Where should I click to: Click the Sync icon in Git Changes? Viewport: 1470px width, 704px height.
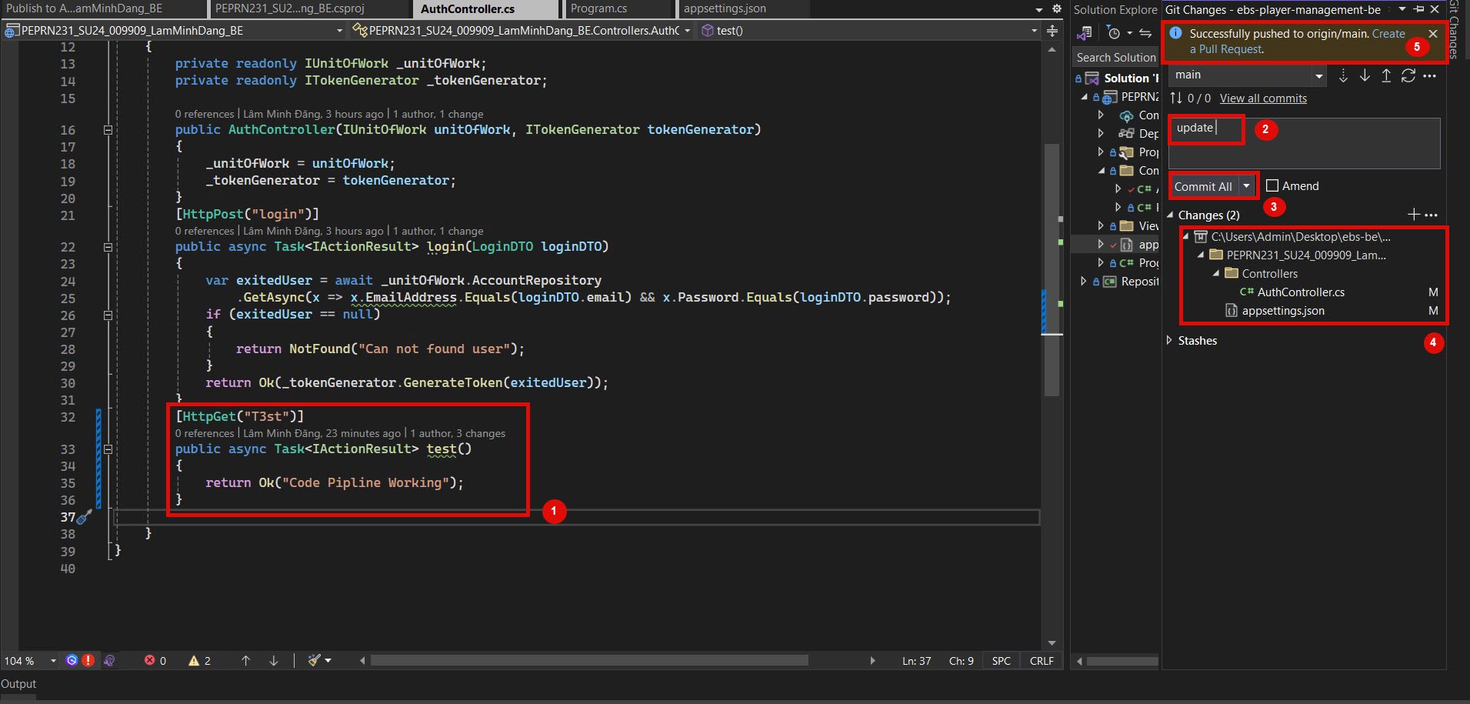tap(1408, 75)
